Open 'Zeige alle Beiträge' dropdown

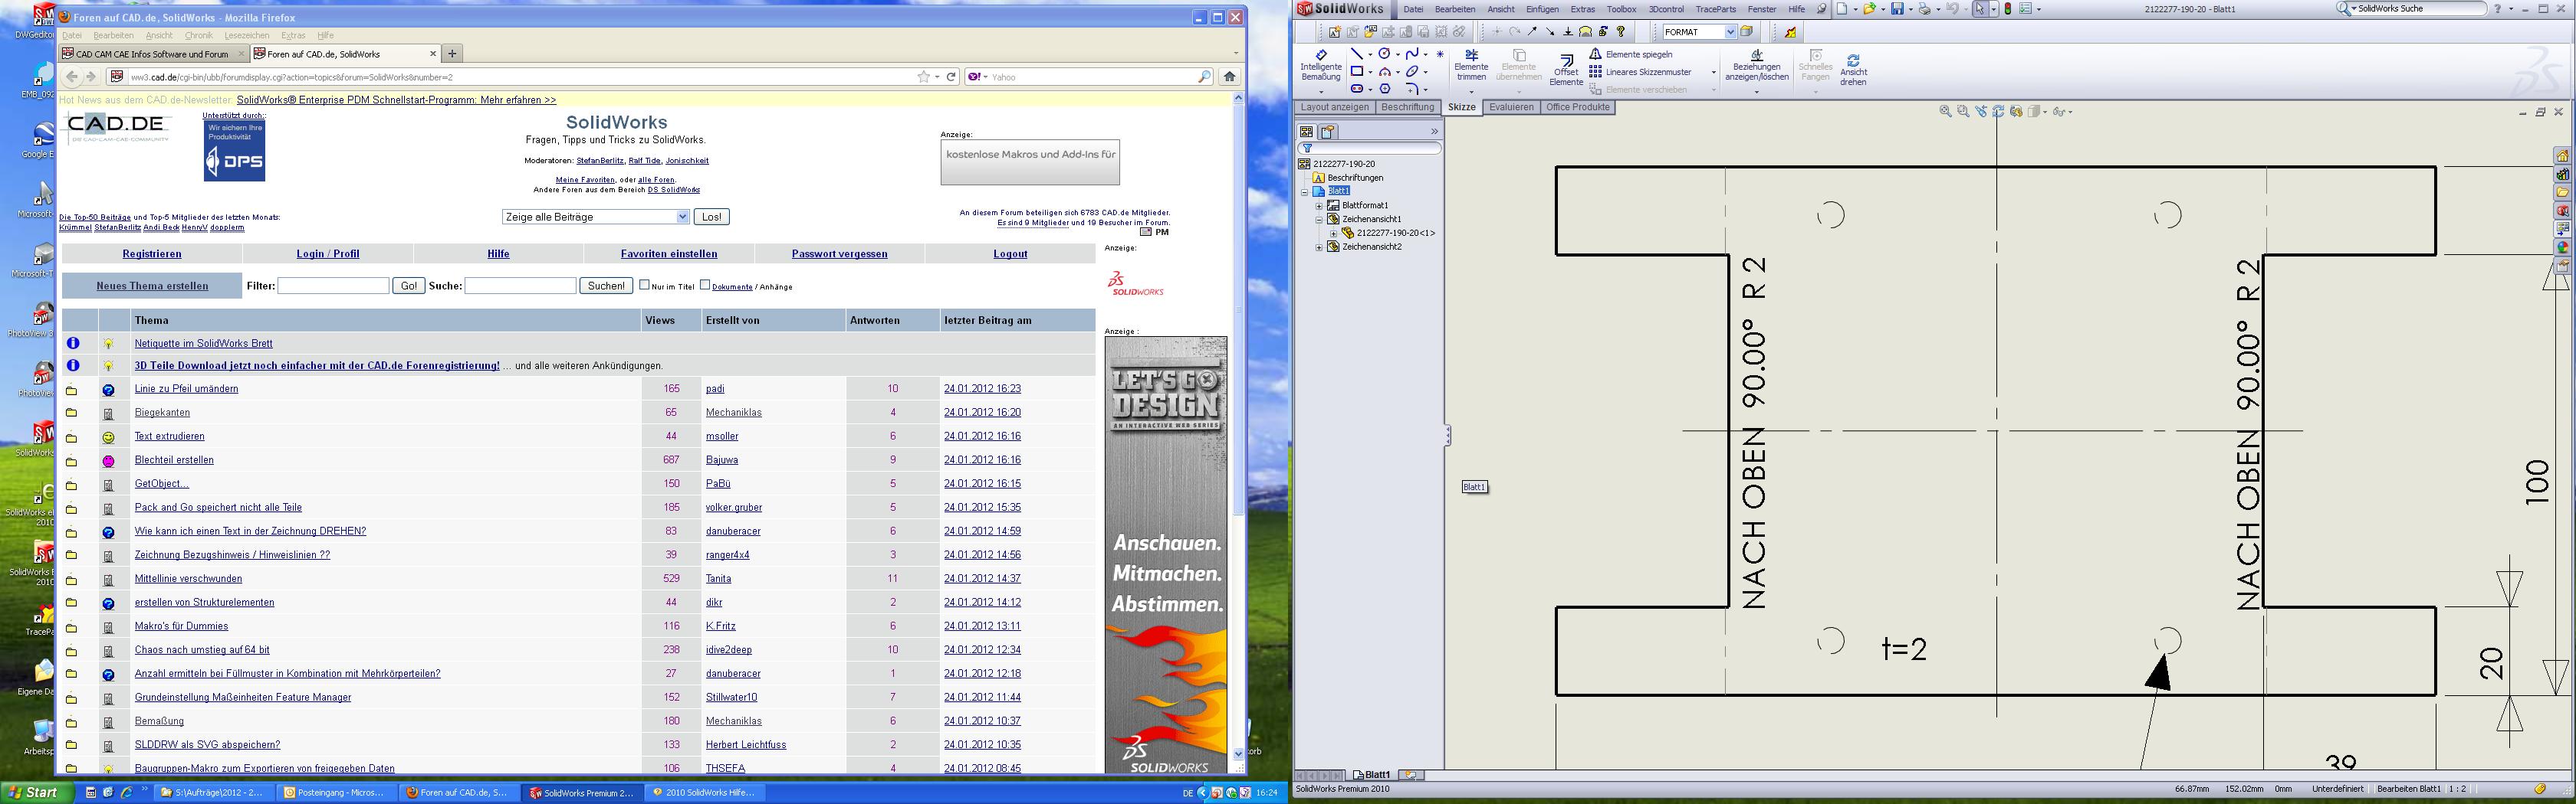[x=596, y=217]
